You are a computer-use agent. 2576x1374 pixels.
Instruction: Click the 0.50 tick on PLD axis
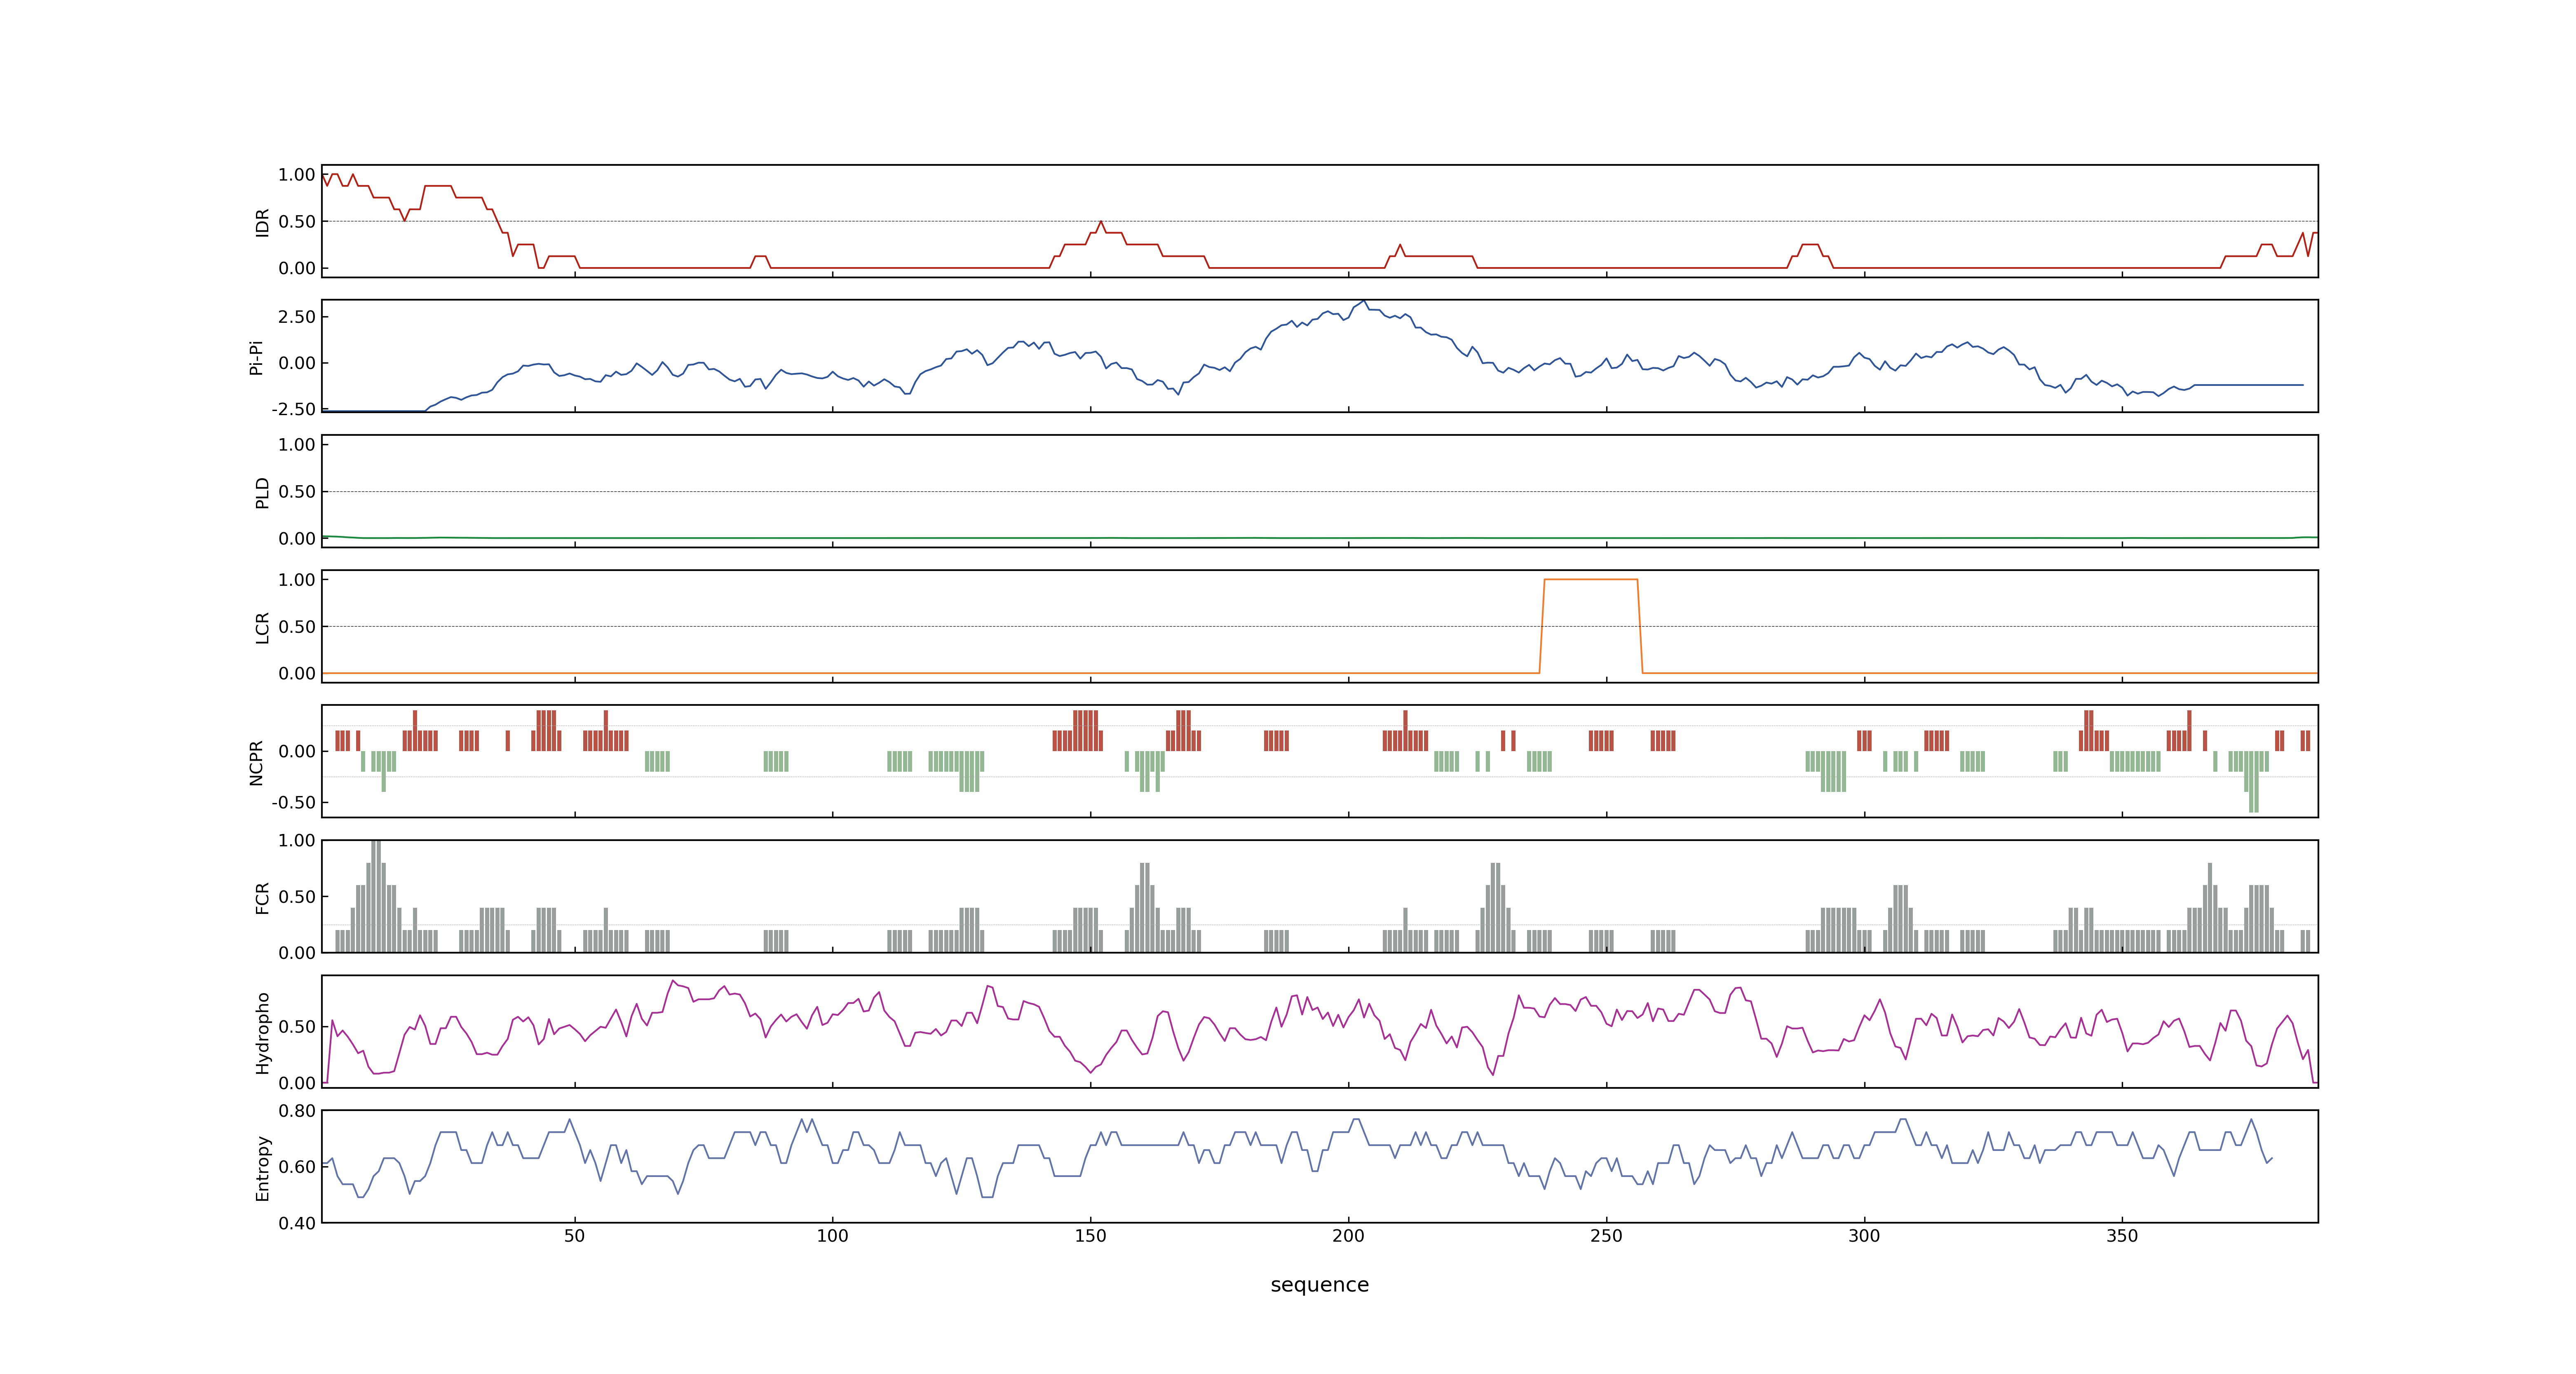297,492
